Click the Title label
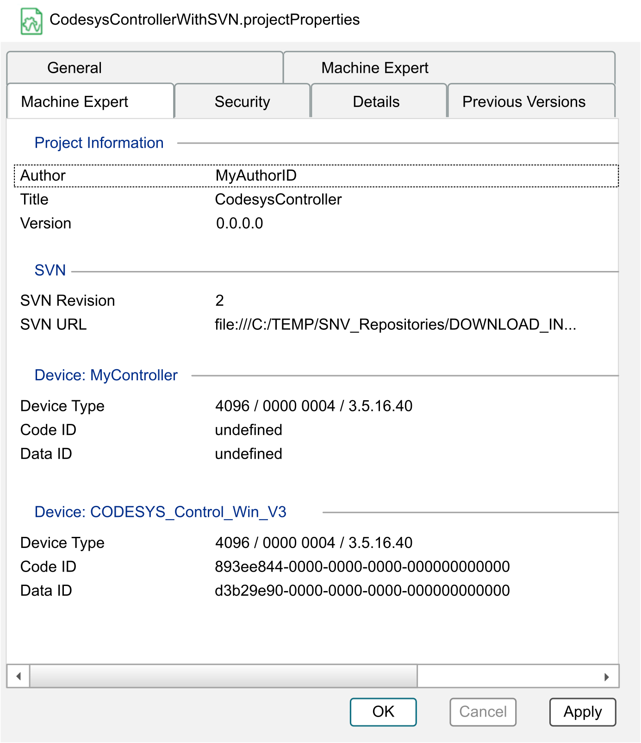 (34, 200)
